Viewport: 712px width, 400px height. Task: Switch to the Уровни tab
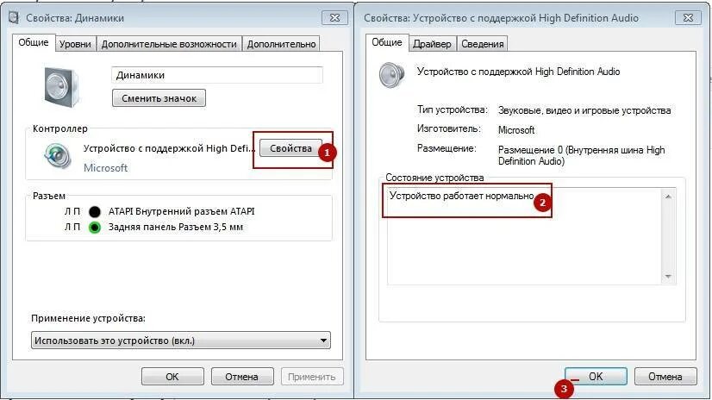[75, 44]
